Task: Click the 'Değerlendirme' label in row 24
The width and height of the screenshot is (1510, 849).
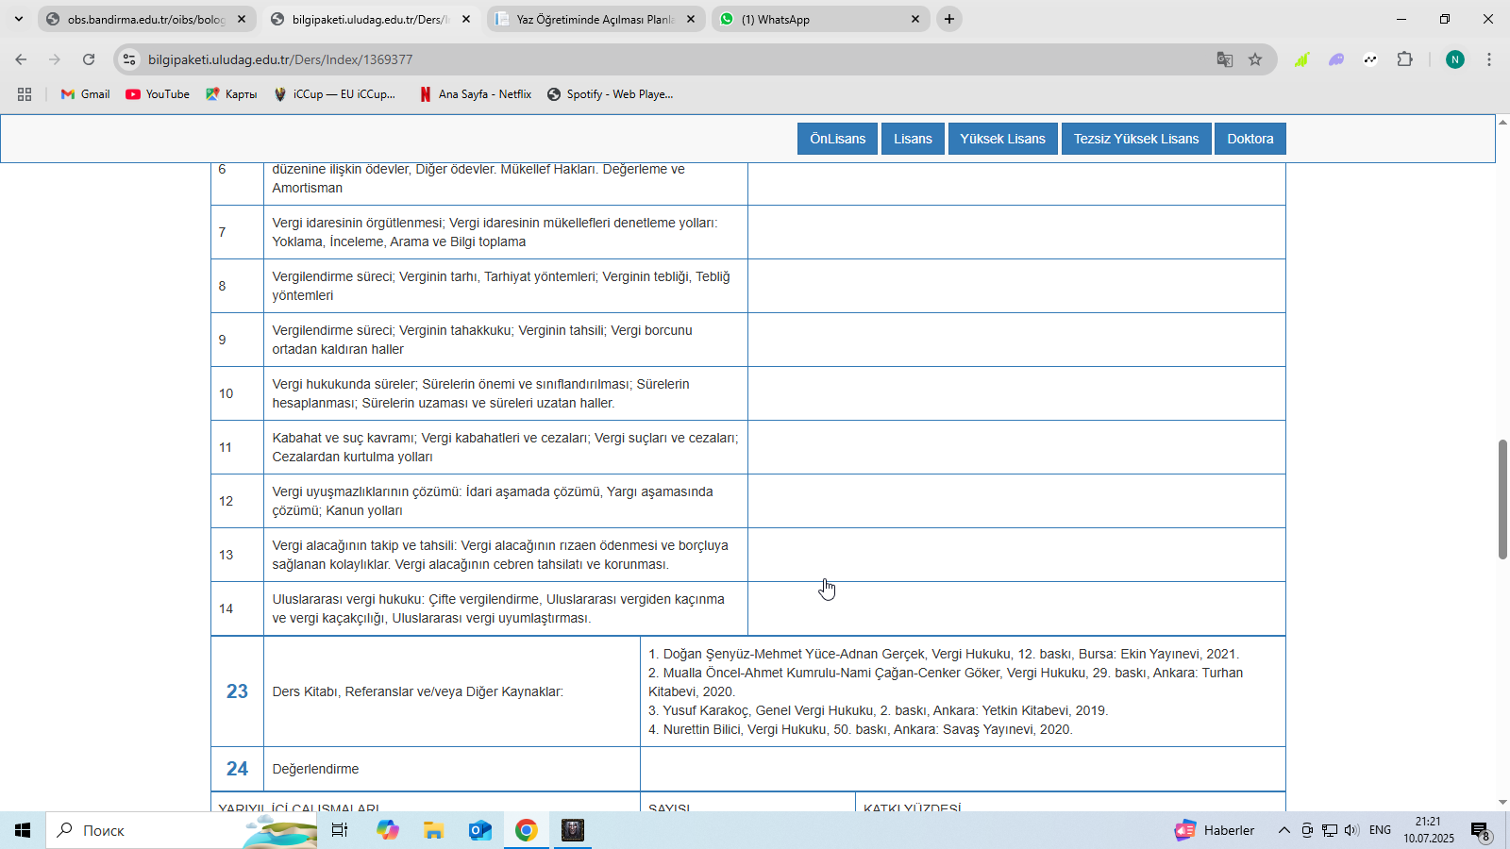Action: coord(315,769)
